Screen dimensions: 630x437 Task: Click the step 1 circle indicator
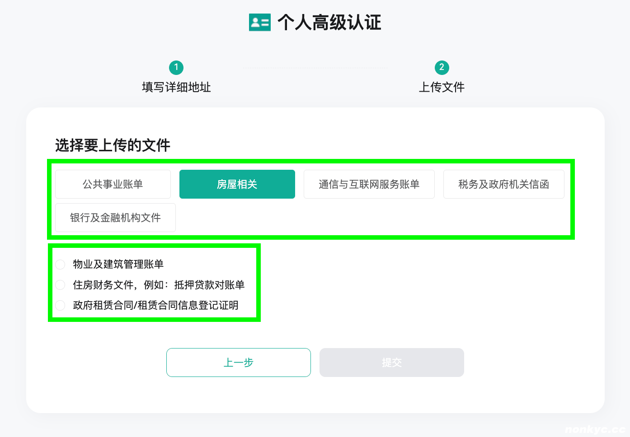[176, 68]
